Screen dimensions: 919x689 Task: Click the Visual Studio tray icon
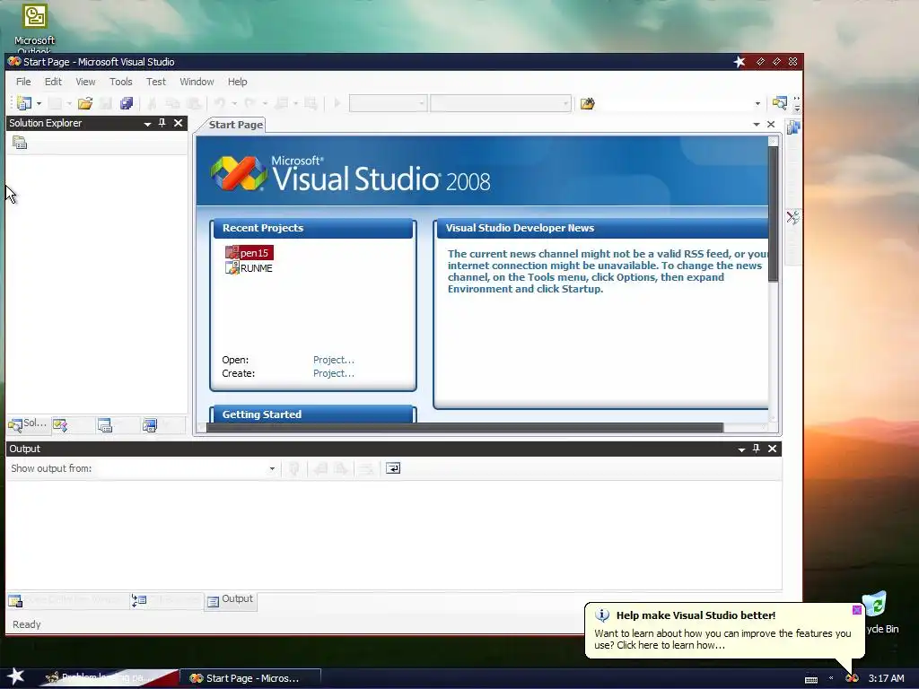pyautogui.click(x=852, y=678)
